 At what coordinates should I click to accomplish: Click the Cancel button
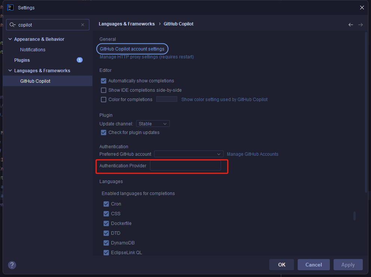313,265
